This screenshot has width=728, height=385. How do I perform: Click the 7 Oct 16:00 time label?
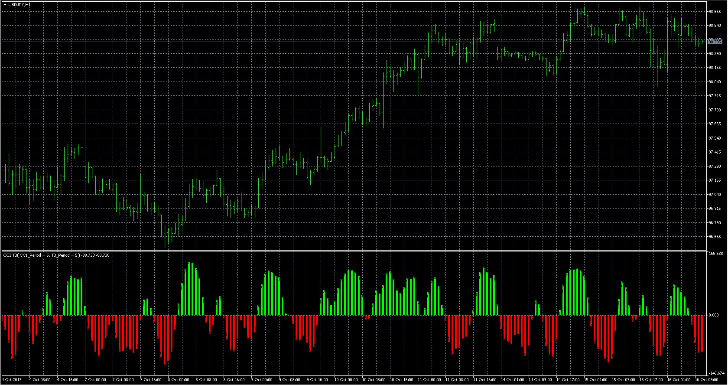[151, 380]
